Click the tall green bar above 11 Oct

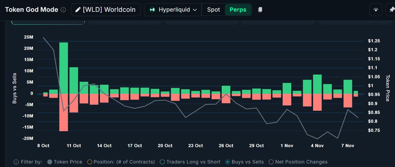tap(63, 67)
